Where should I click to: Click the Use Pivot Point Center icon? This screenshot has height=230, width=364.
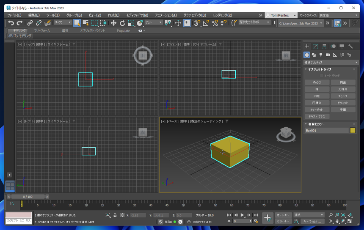tap(168, 23)
